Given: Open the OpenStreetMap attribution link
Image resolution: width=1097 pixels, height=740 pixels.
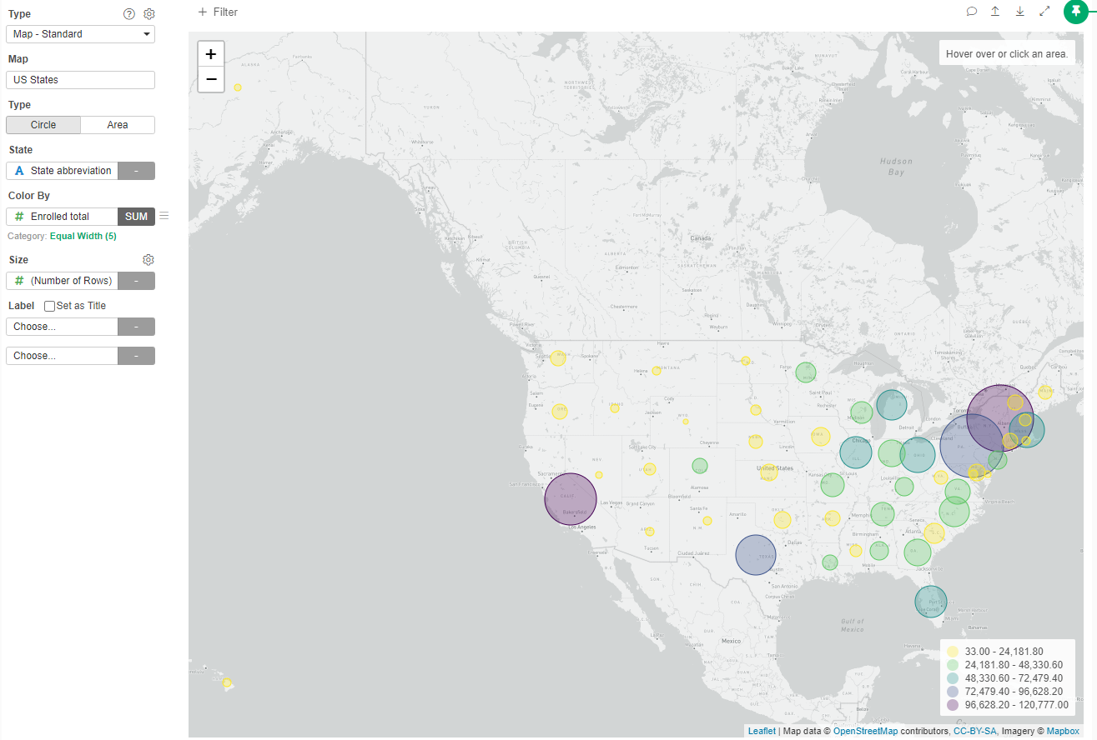Looking at the screenshot, I should click(x=865, y=731).
